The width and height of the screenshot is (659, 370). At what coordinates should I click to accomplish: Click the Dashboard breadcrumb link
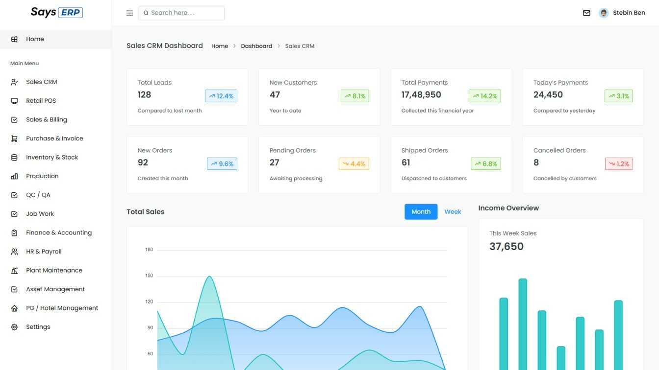tap(256, 46)
